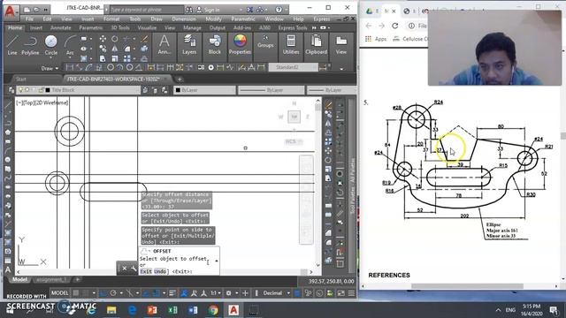Select the Line tool in the ribbon
Image resolution: width=566 pixels, height=318 pixels.
(12, 45)
